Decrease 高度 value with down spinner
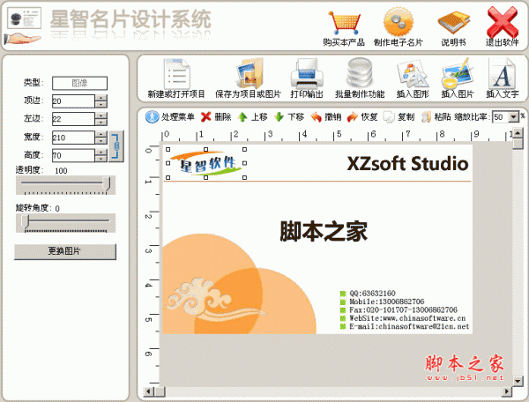Screen dimensions: 529x402 [101, 159]
